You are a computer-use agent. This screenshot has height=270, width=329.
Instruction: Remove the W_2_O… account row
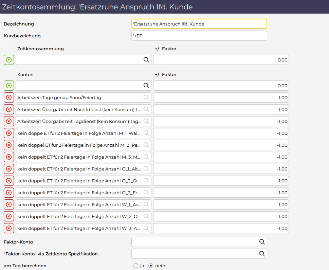[9, 216]
